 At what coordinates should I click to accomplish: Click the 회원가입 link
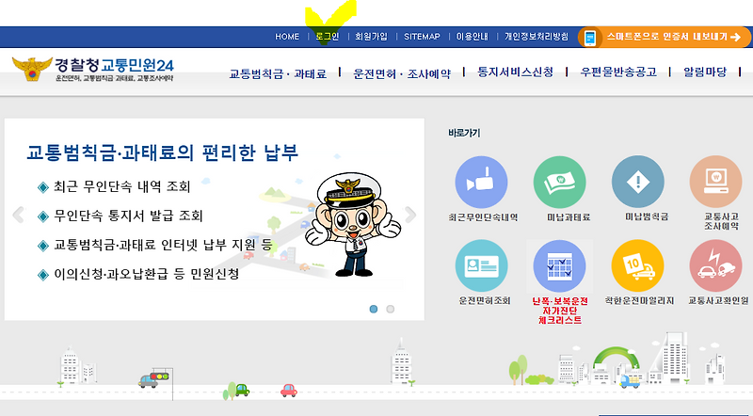[371, 37]
